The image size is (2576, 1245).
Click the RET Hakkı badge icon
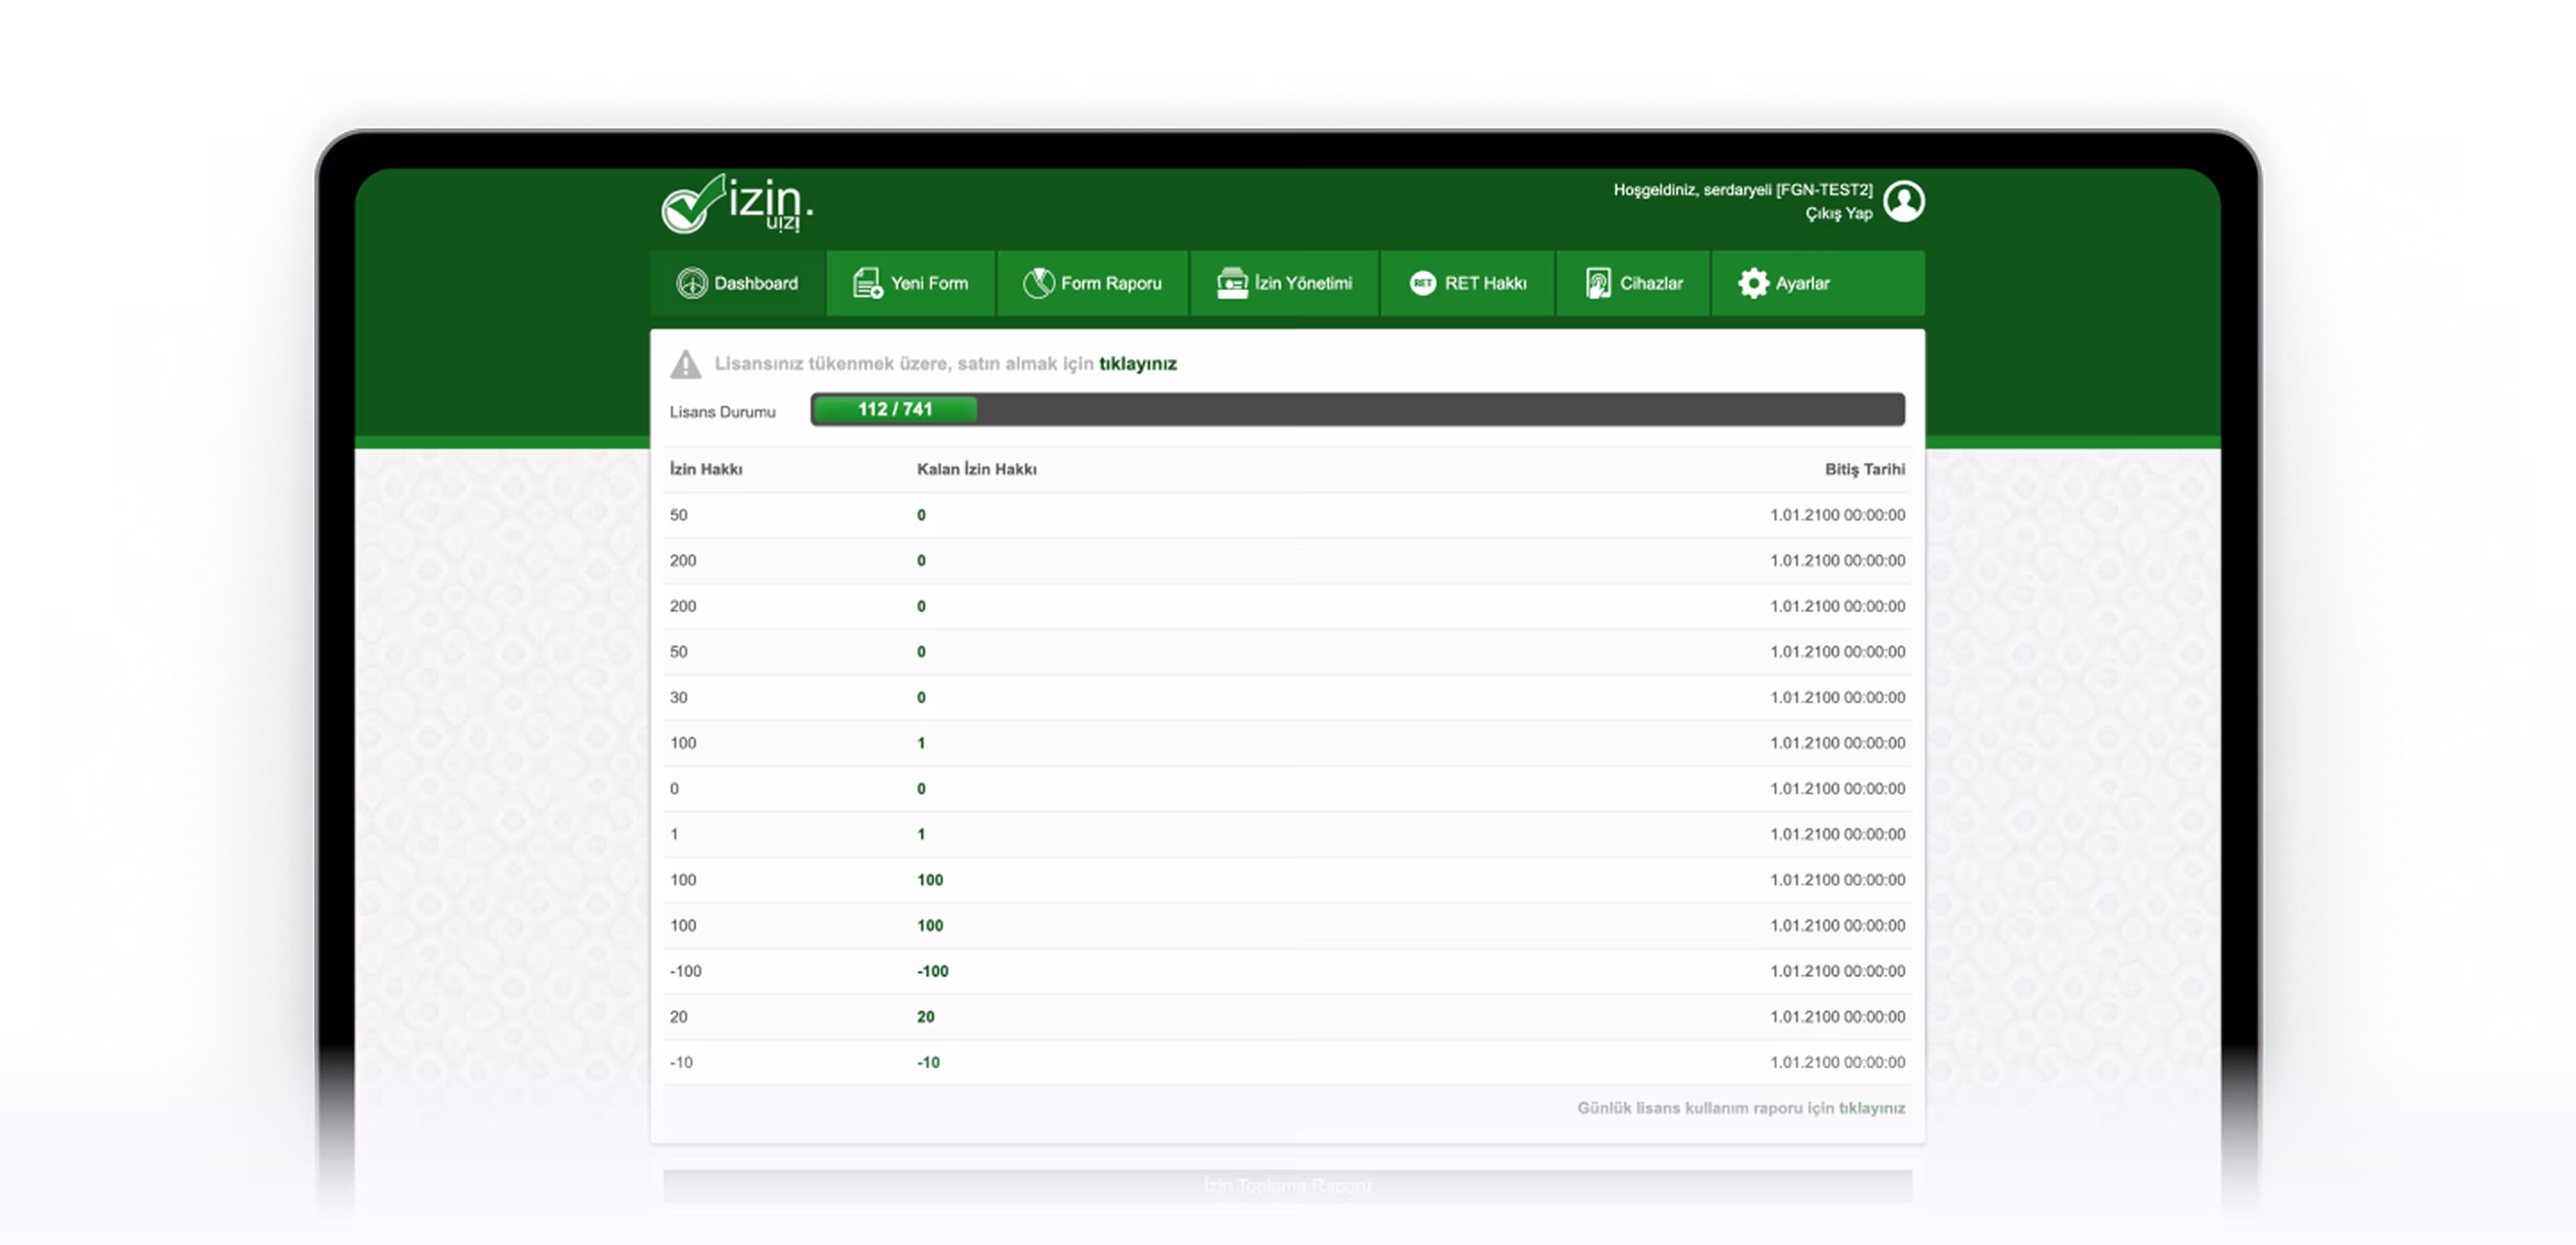coord(1422,283)
